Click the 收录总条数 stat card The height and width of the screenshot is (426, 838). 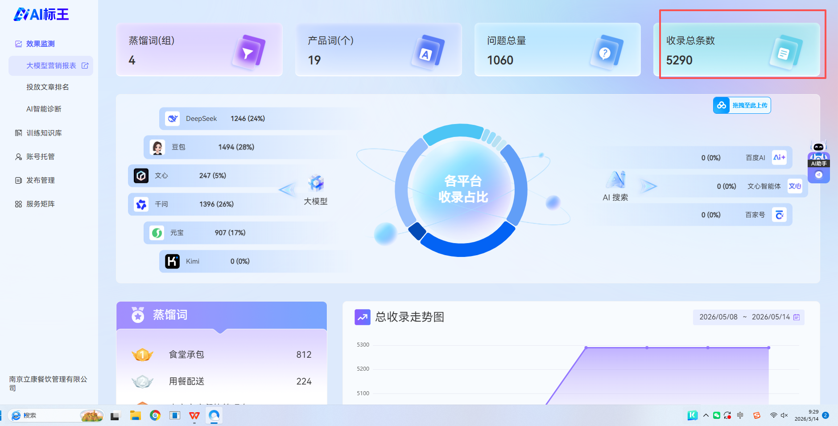(x=737, y=50)
